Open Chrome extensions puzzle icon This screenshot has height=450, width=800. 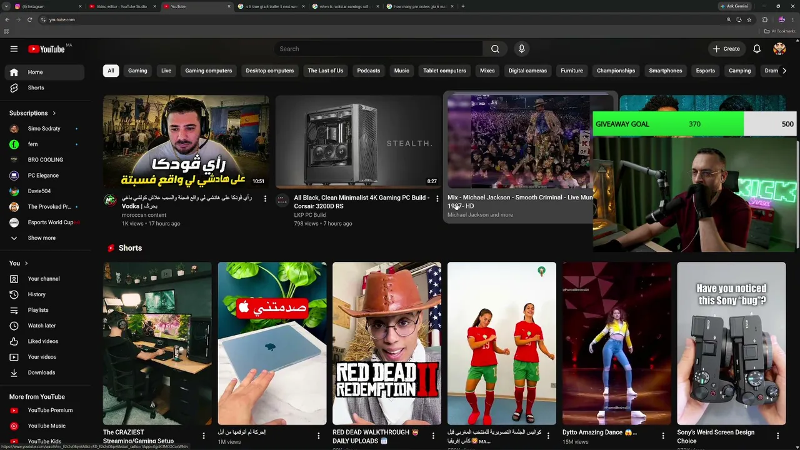pyautogui.click(x=764, y=19)
